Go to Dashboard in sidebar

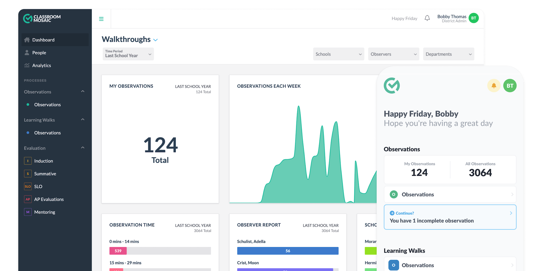[x=55, y=40]
